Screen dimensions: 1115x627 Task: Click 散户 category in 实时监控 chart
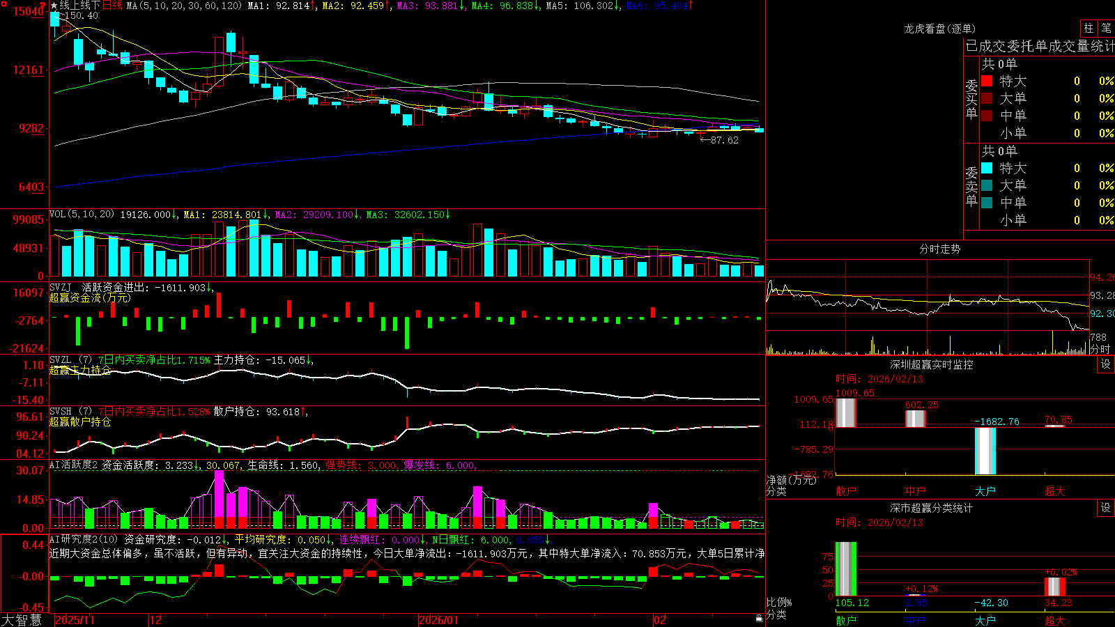pyautogui.click(x=845, y=491)
